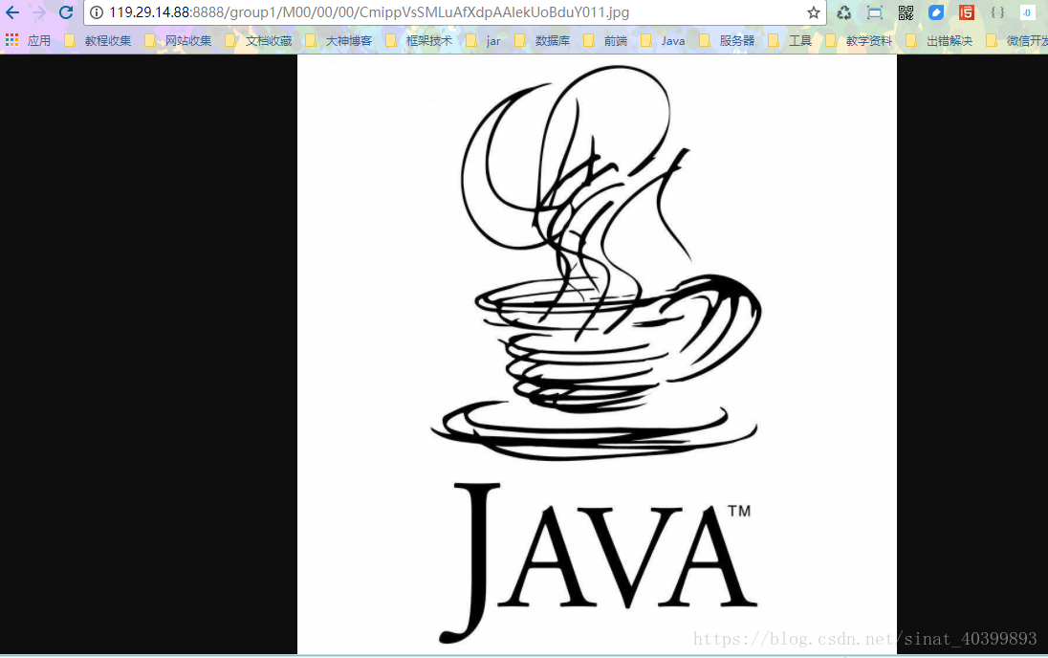Open the 微信开发 bookmark folder
Image resolution: width=1048 pixels, height=658 pixels.
(x=1016, y=41)
